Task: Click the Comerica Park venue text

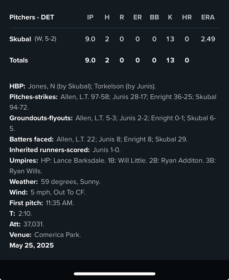Action: pos(57,235)
